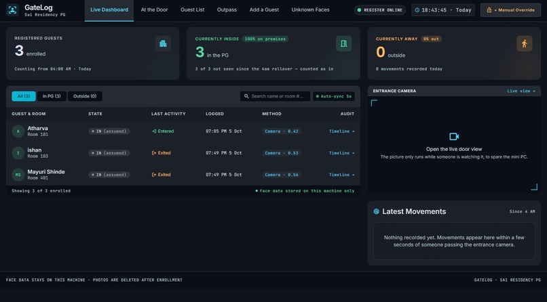Click the magnifier icon in search box
547x302 pixels.
(x=246, y=96)
